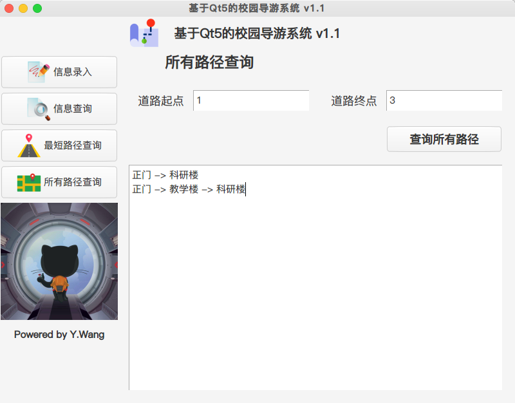Click the app map logo in header

144,33
